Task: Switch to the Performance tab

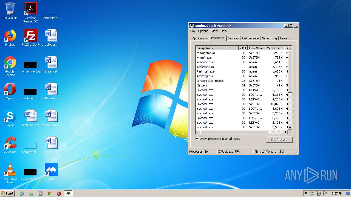Action: 250,38
